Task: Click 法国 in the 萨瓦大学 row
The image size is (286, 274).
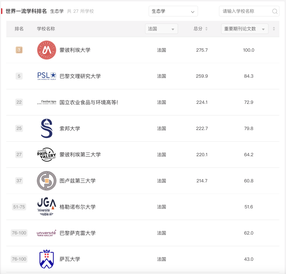Action: [162, 259]
